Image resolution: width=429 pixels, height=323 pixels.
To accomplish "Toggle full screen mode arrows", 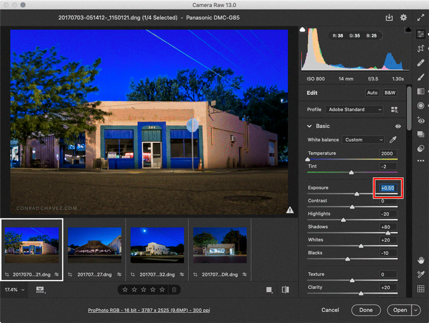I will (x=420, y=18).
